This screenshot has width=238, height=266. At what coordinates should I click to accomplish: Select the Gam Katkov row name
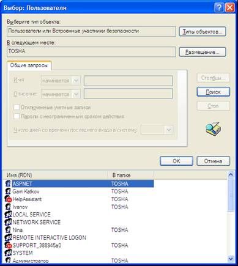[x=26, y=191]
